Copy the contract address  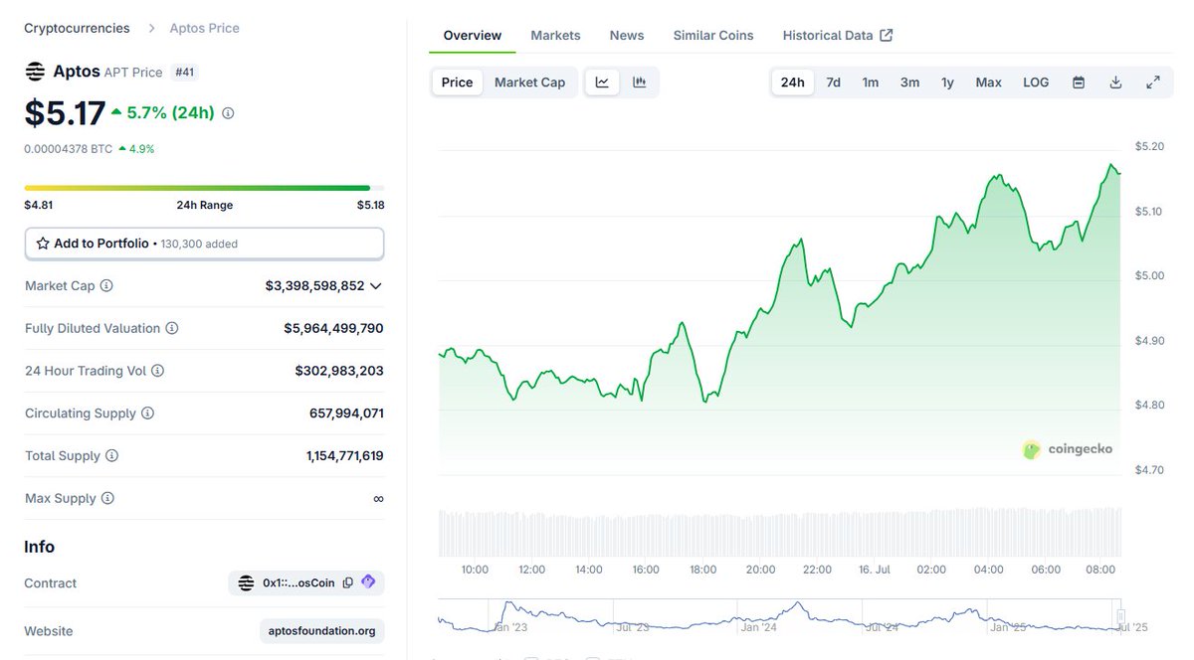pos(348,583)
